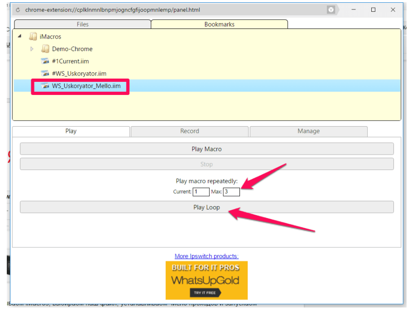Click the TRY IT FREE badge
412x312 pixels.
205,293
